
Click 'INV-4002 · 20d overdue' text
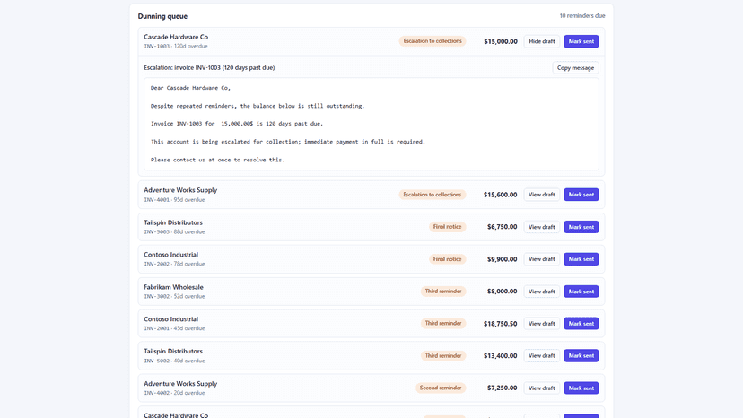174,393
